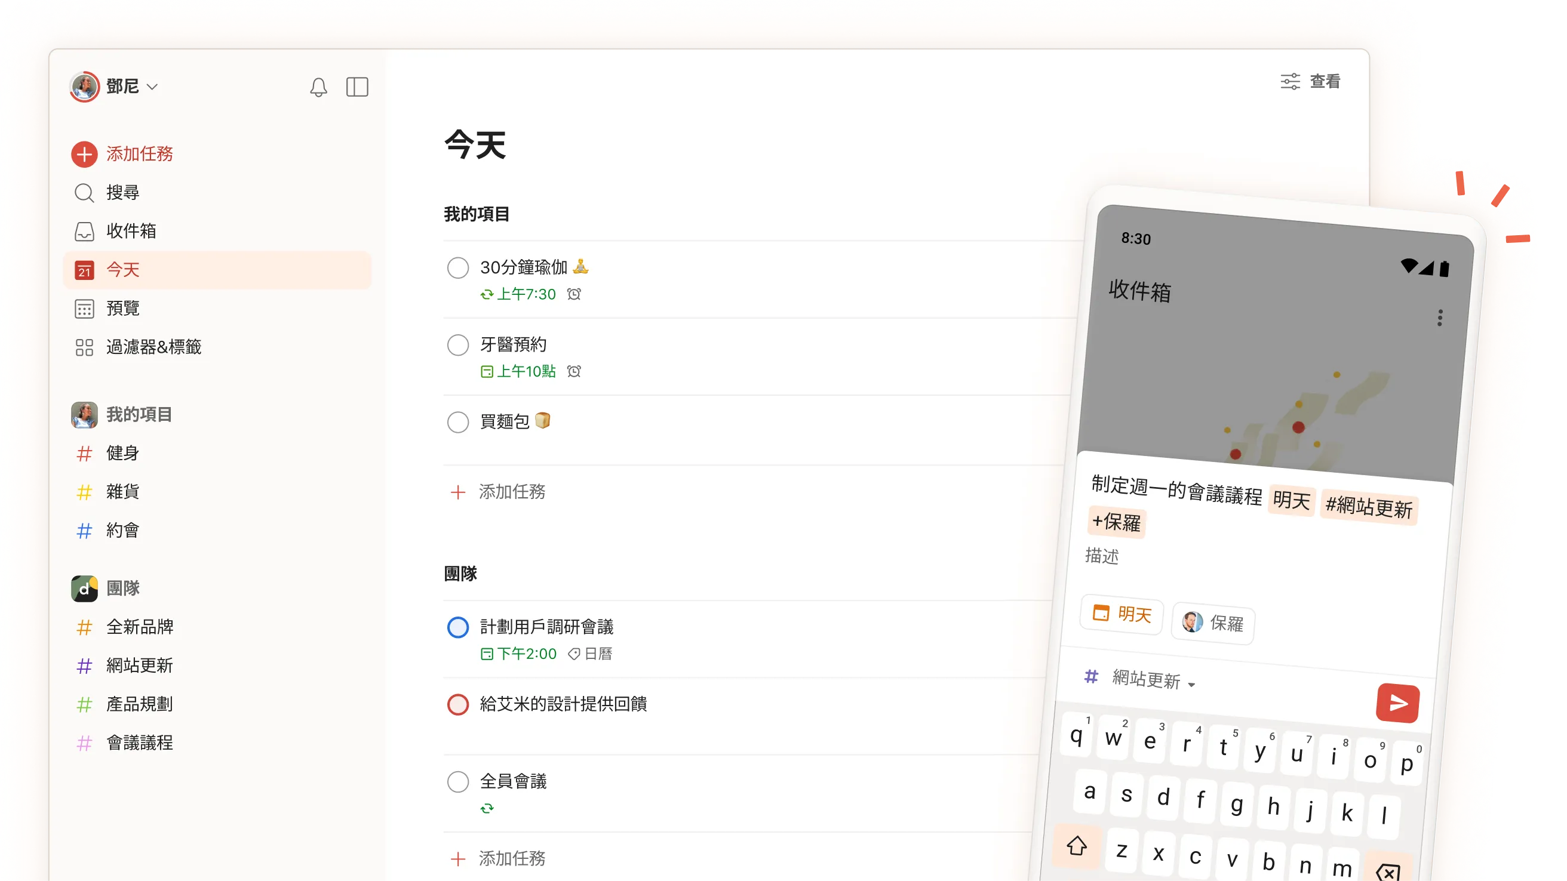Click the green hashtag of 產品規劃
The width and height of the screenshot is (1567, 881).
(x=84, y=704)
